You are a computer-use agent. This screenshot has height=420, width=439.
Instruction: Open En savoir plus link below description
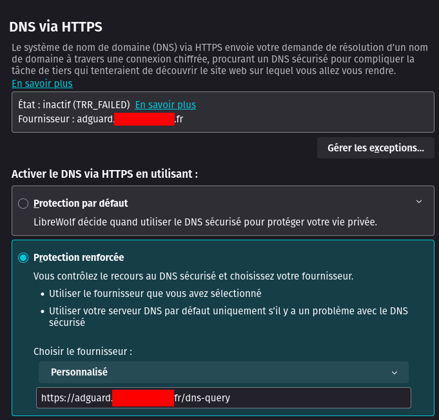click(42, 84)
